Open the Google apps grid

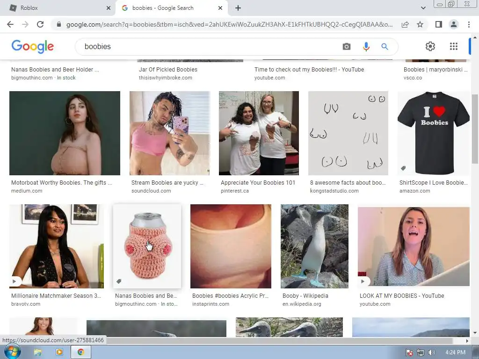[454, 46]
